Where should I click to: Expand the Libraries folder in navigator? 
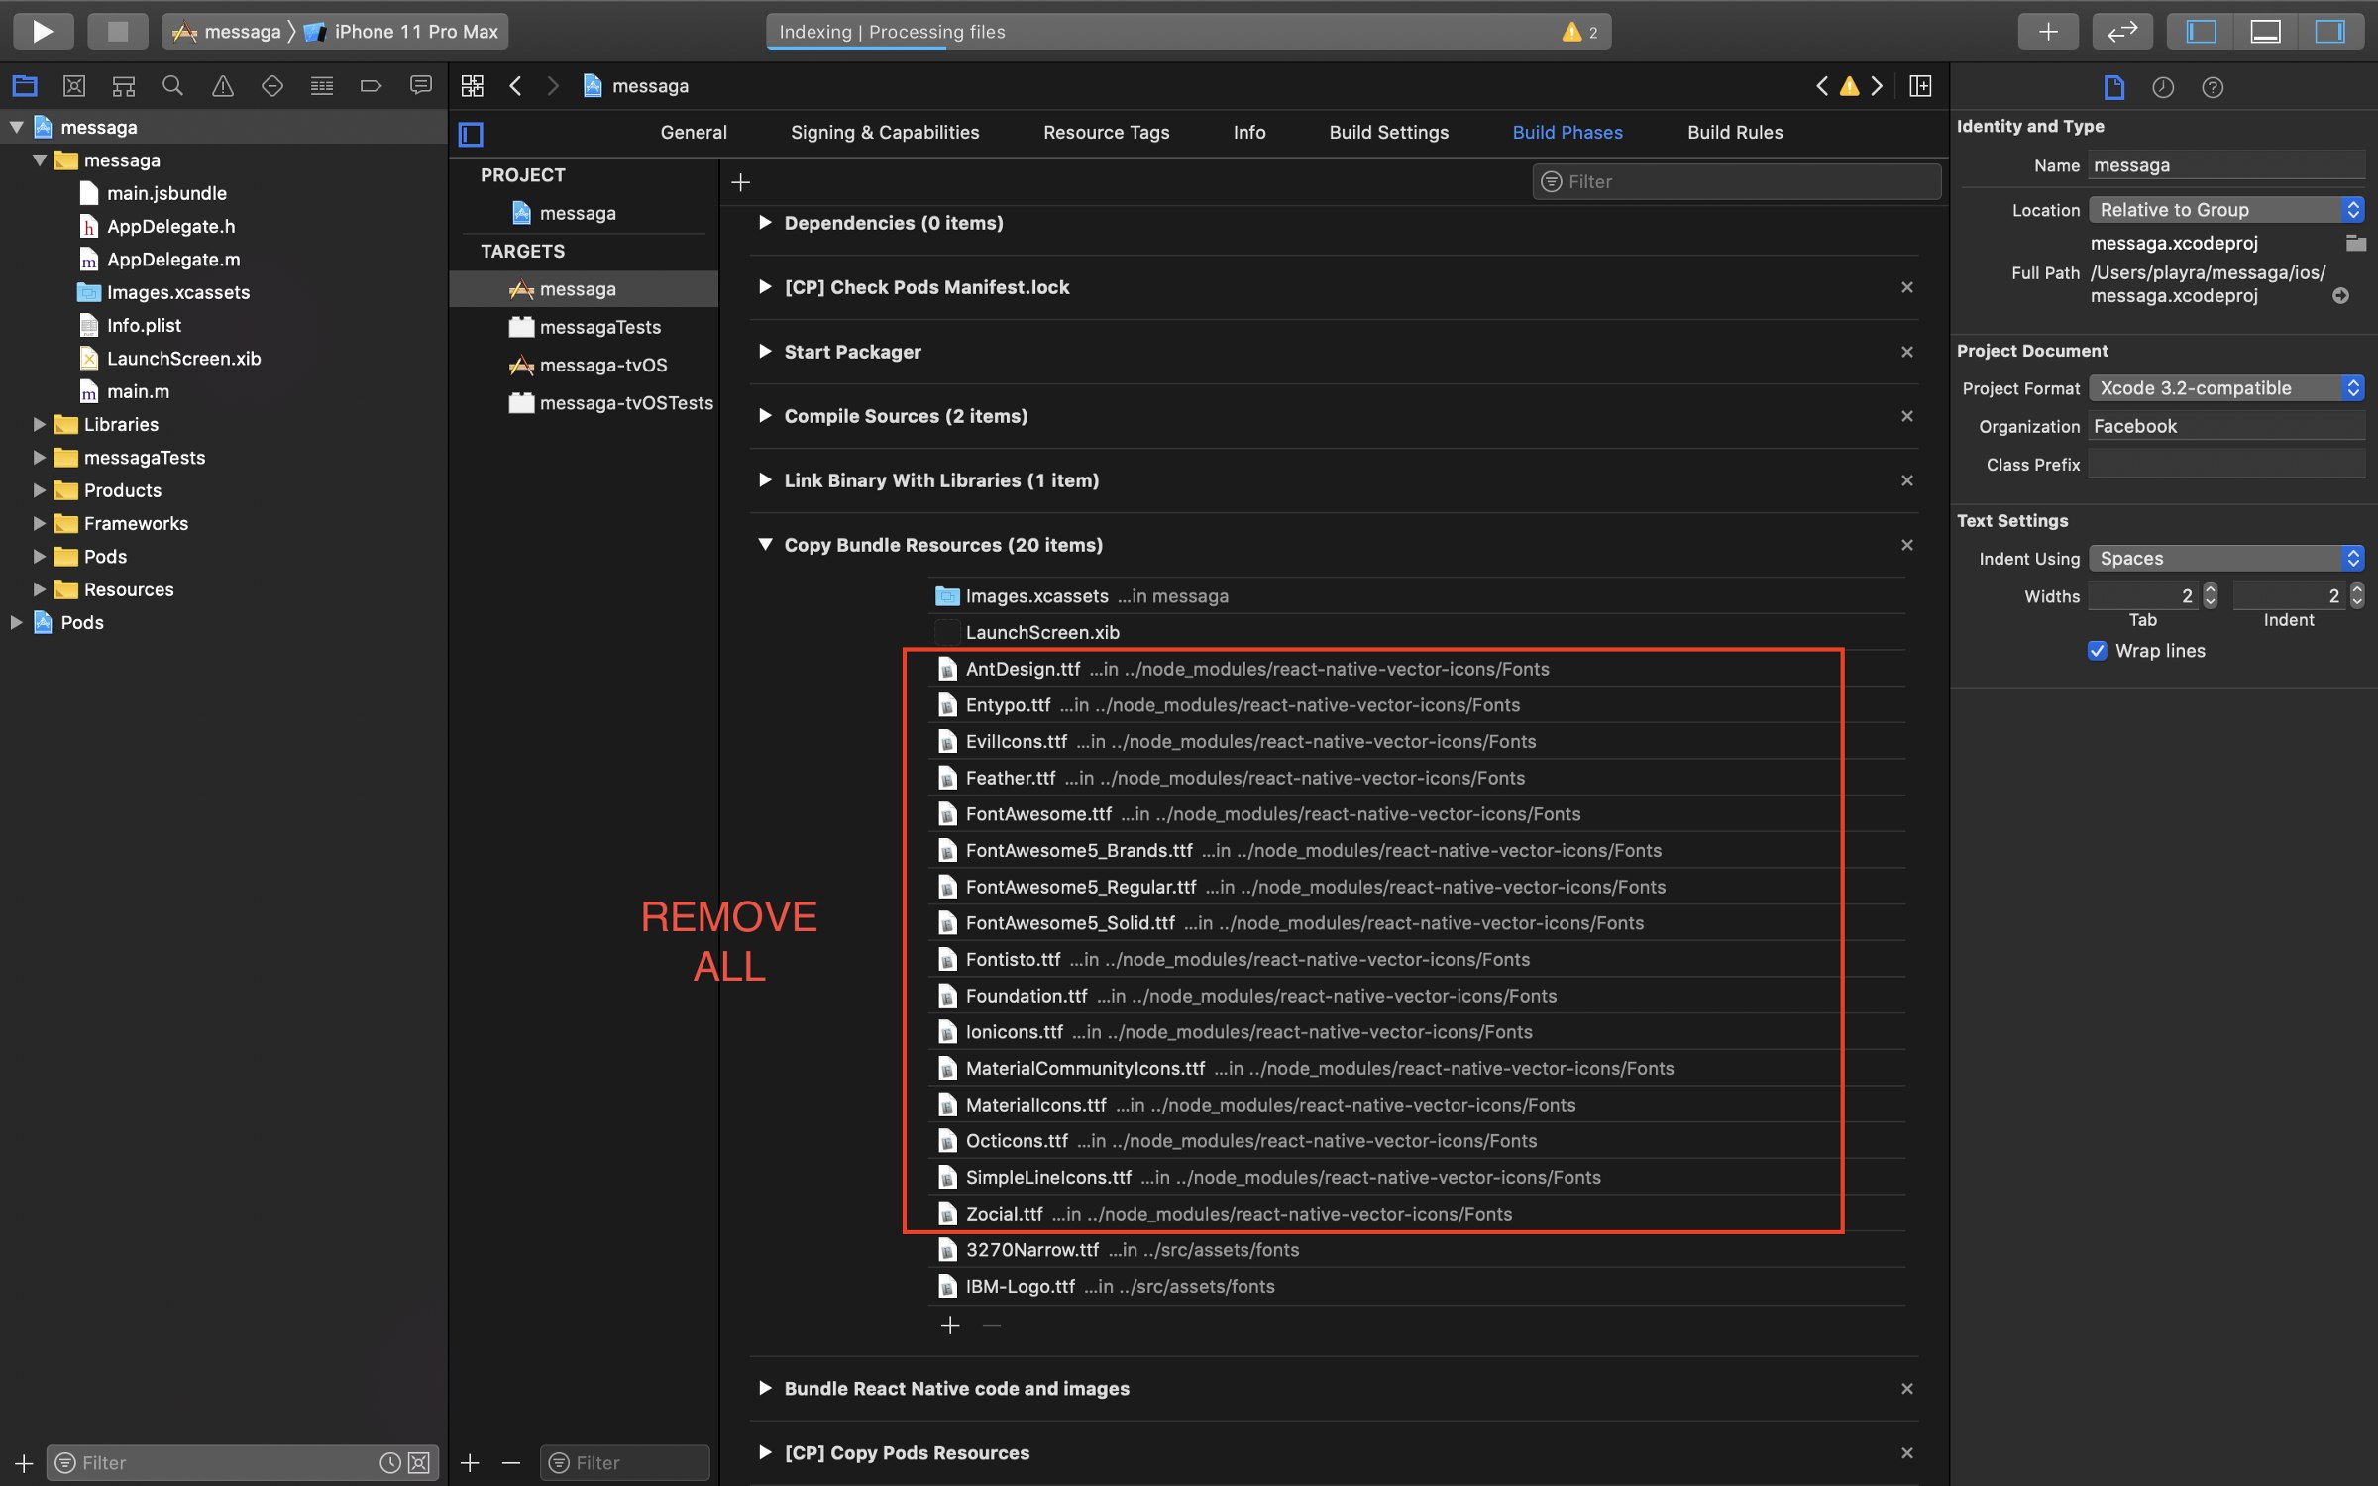point(39,424)
